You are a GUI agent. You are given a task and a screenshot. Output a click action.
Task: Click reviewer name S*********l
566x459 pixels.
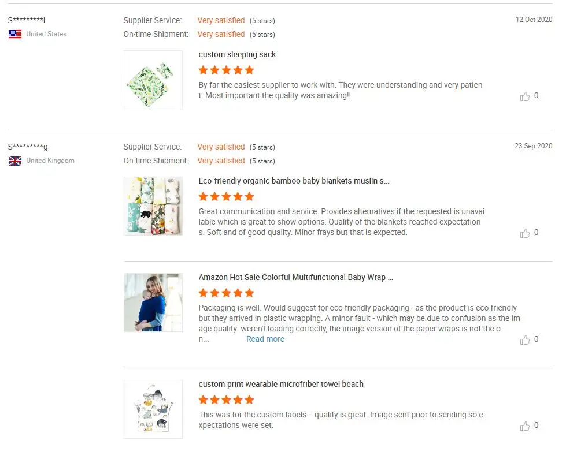27,21
